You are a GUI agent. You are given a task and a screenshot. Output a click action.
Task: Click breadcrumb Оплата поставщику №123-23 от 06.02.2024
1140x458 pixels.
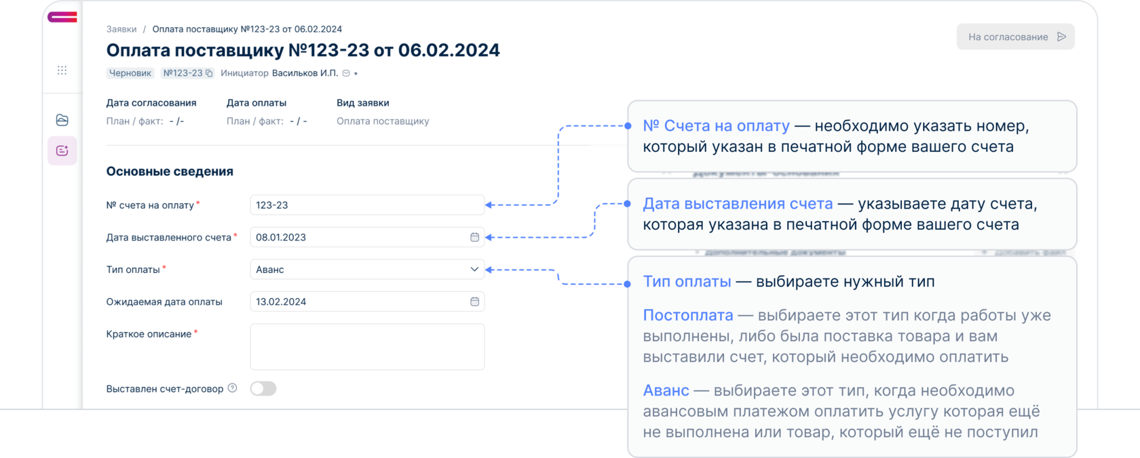tap(247, 29)
